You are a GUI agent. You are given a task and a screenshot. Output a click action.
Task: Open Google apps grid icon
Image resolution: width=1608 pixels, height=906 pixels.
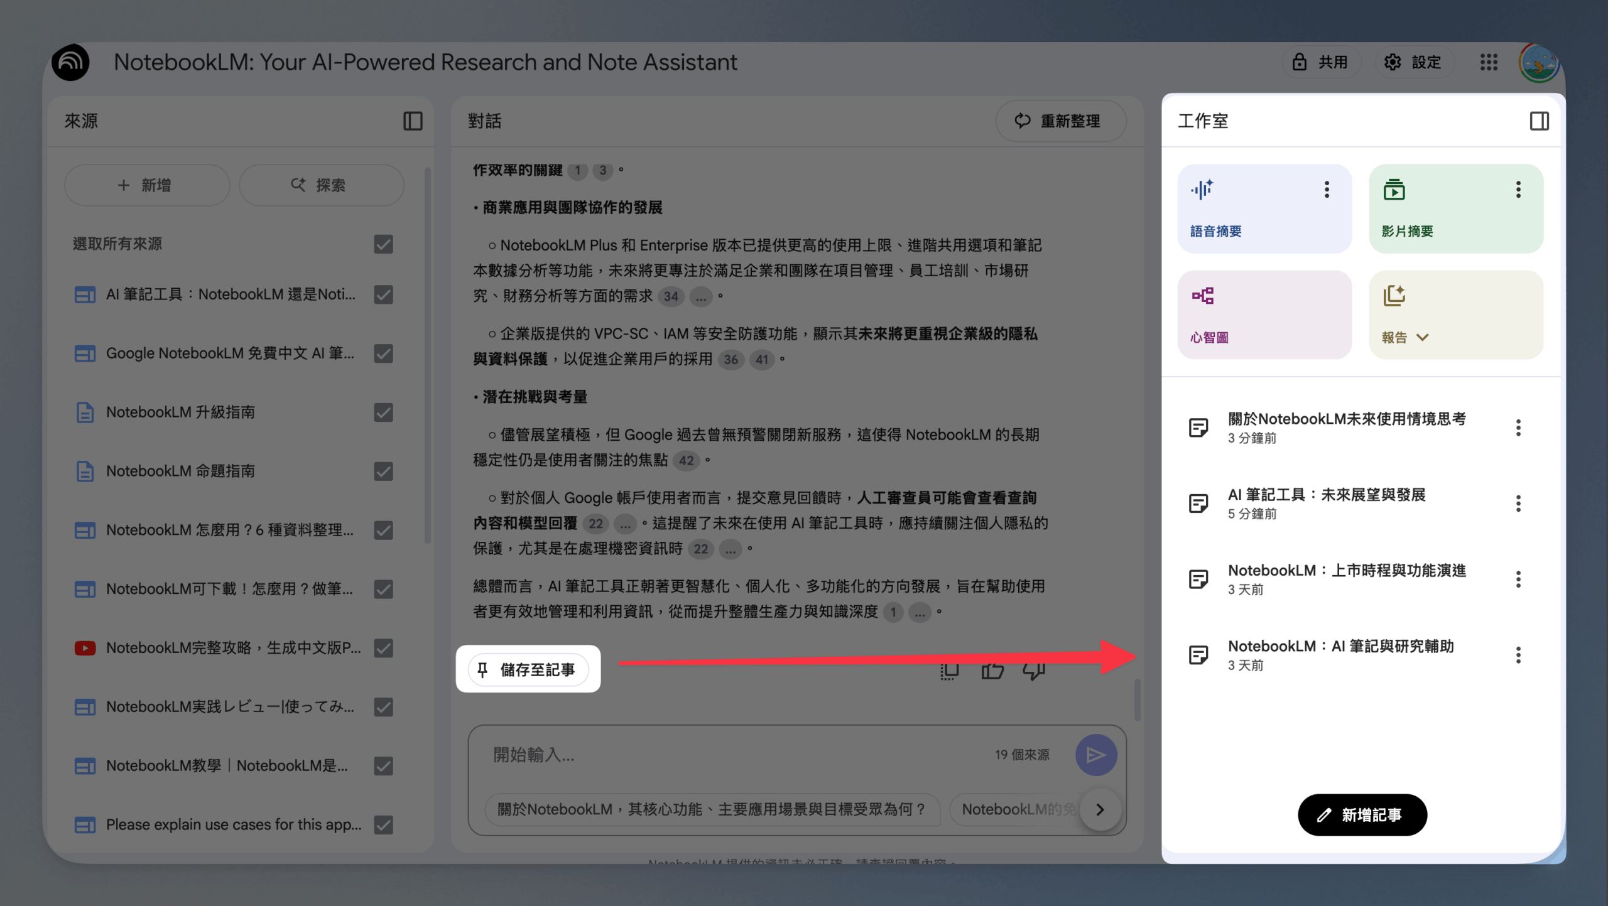pos(1489,62)
